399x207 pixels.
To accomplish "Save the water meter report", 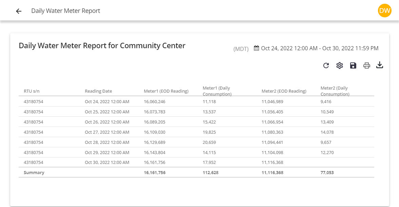I will [x=353, y=65].
